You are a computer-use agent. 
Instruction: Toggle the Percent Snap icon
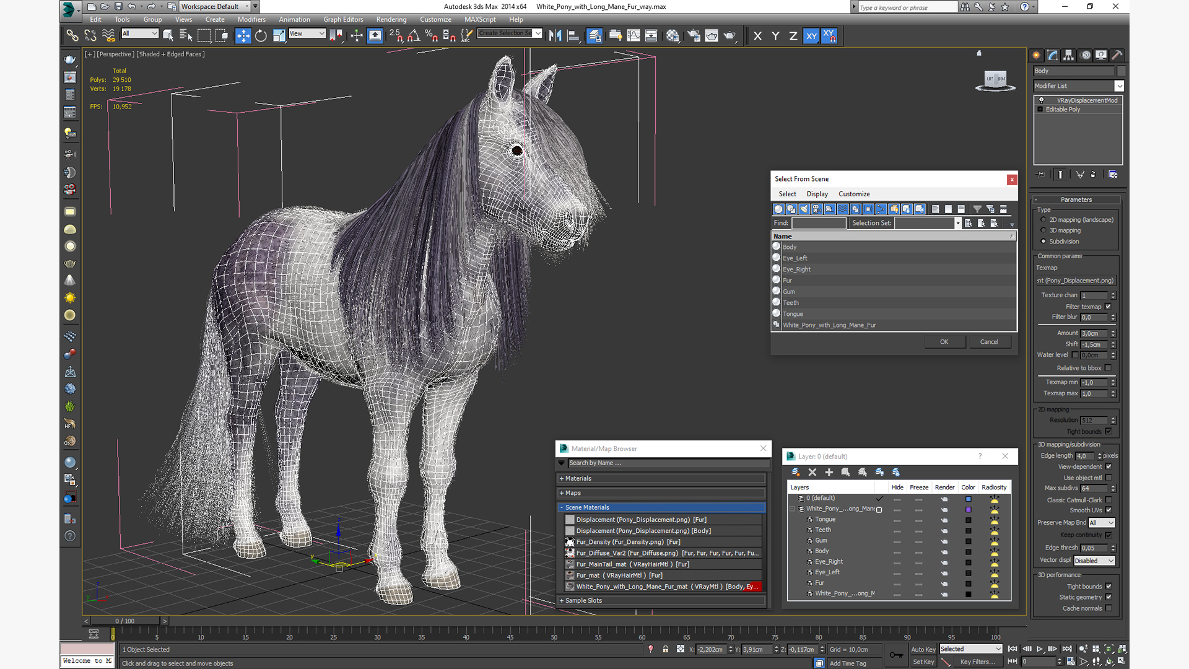point(432,36)
